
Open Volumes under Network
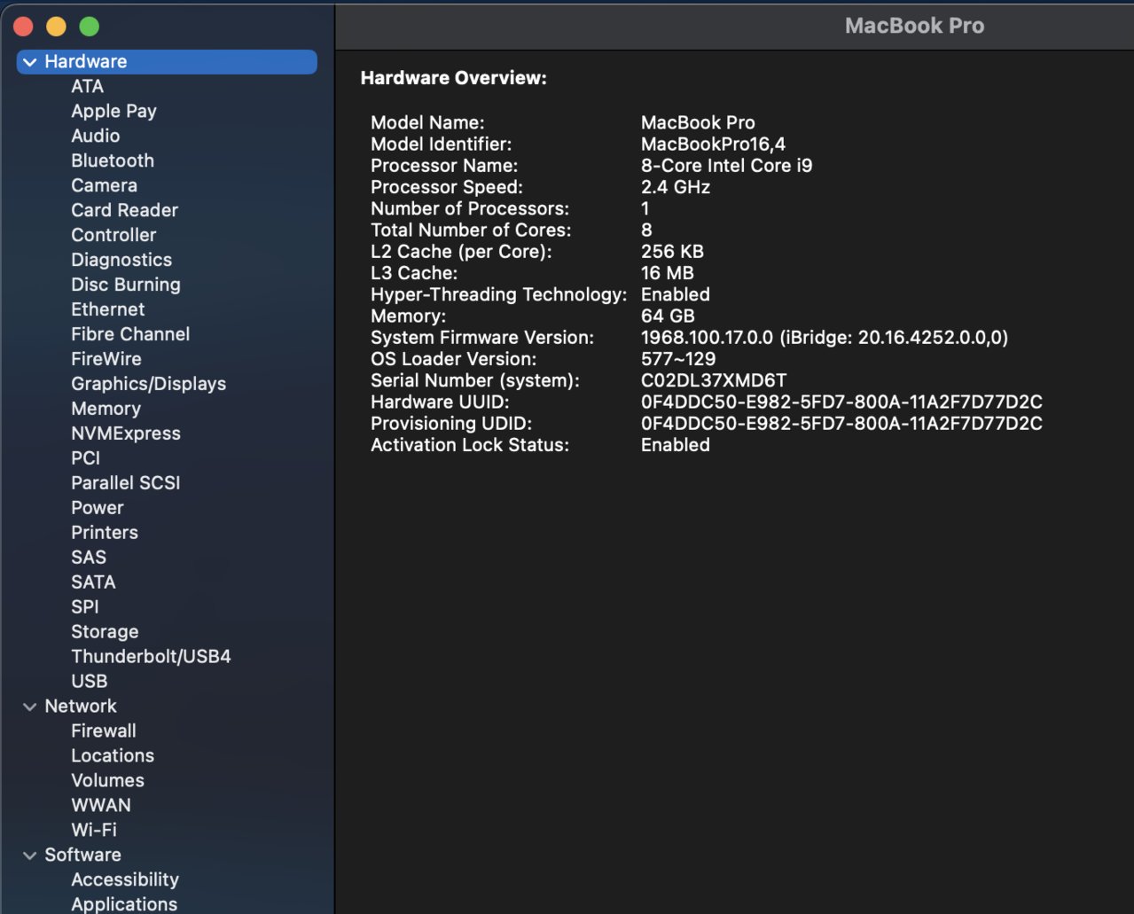(x=108, y=782)
